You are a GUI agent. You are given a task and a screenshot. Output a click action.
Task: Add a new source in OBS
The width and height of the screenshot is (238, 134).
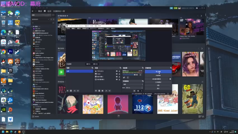96,91
